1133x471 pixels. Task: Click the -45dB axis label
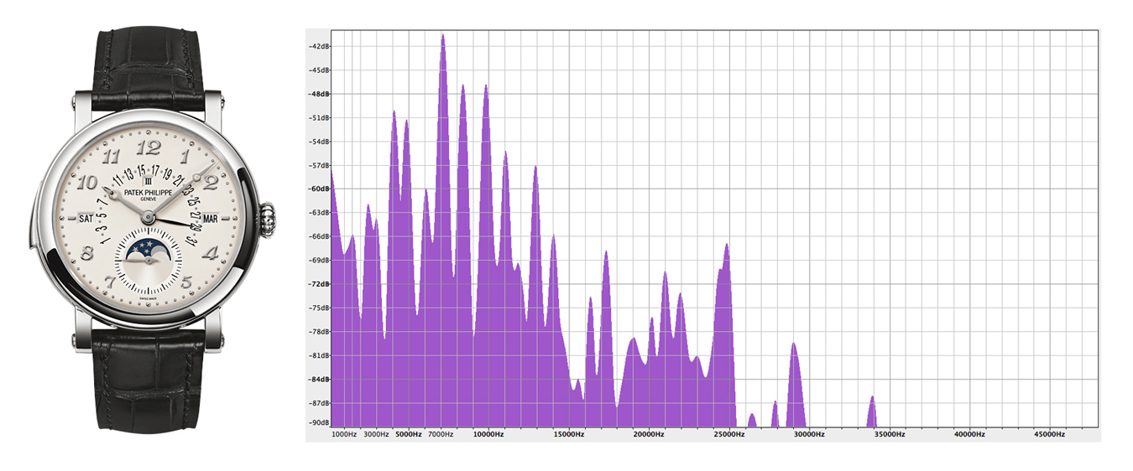[318, 70]
